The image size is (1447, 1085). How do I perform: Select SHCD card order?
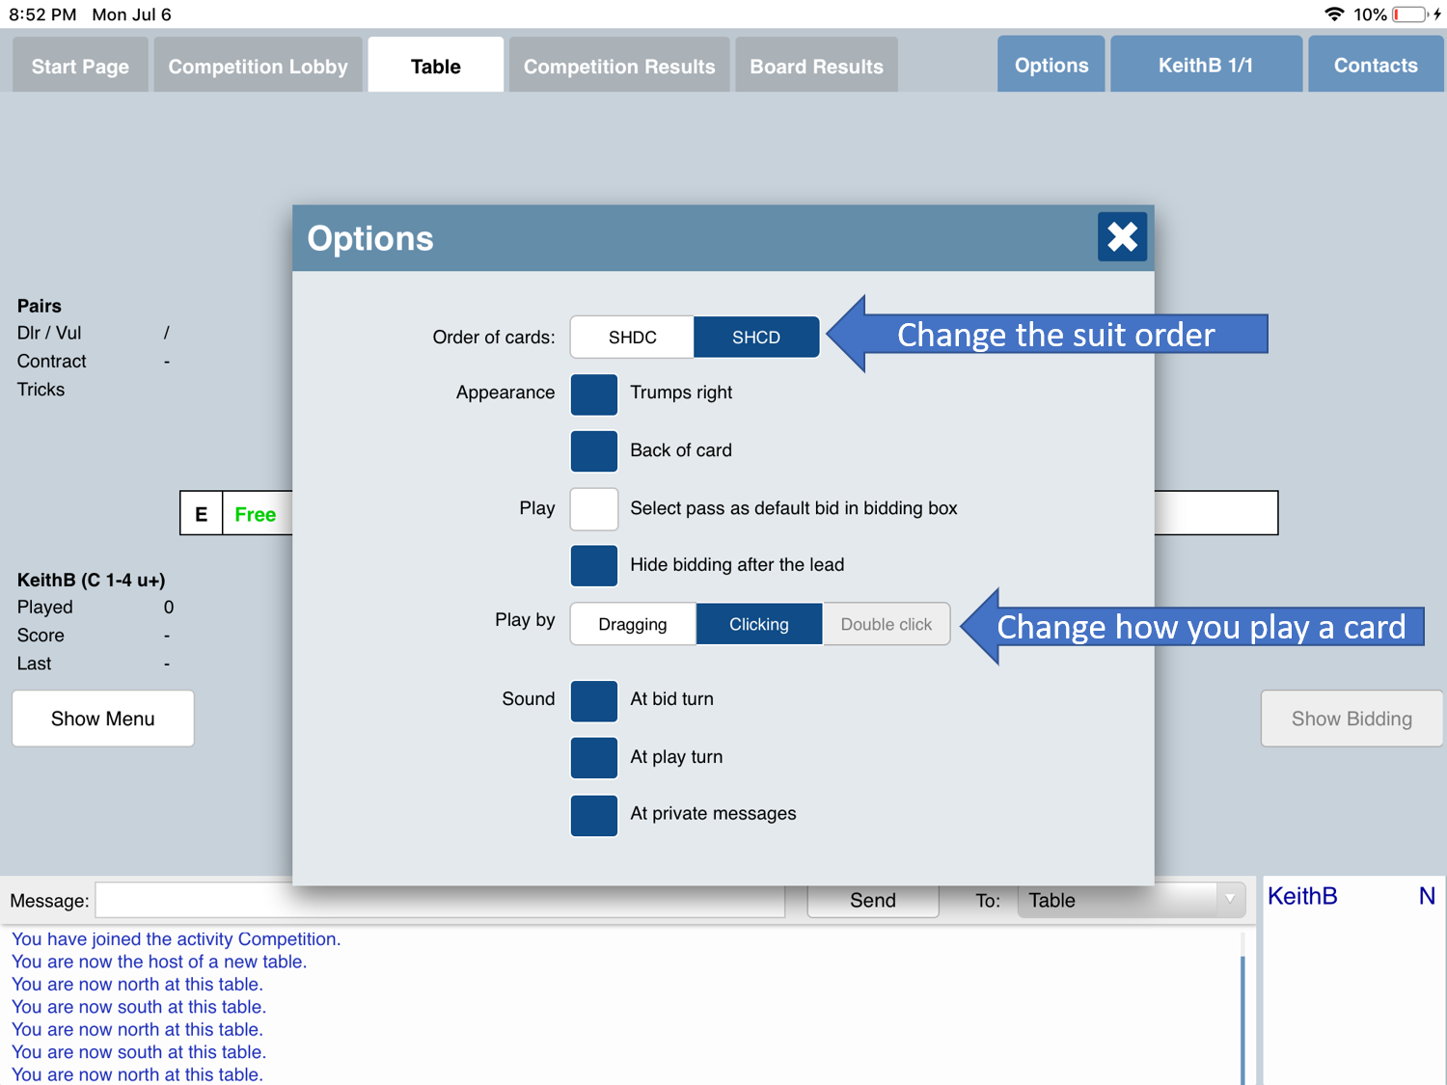756,338
